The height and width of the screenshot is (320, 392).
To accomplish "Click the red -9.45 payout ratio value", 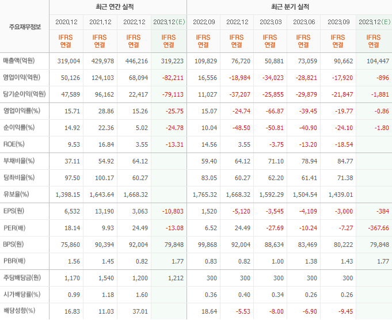I will tap(345, 312).
